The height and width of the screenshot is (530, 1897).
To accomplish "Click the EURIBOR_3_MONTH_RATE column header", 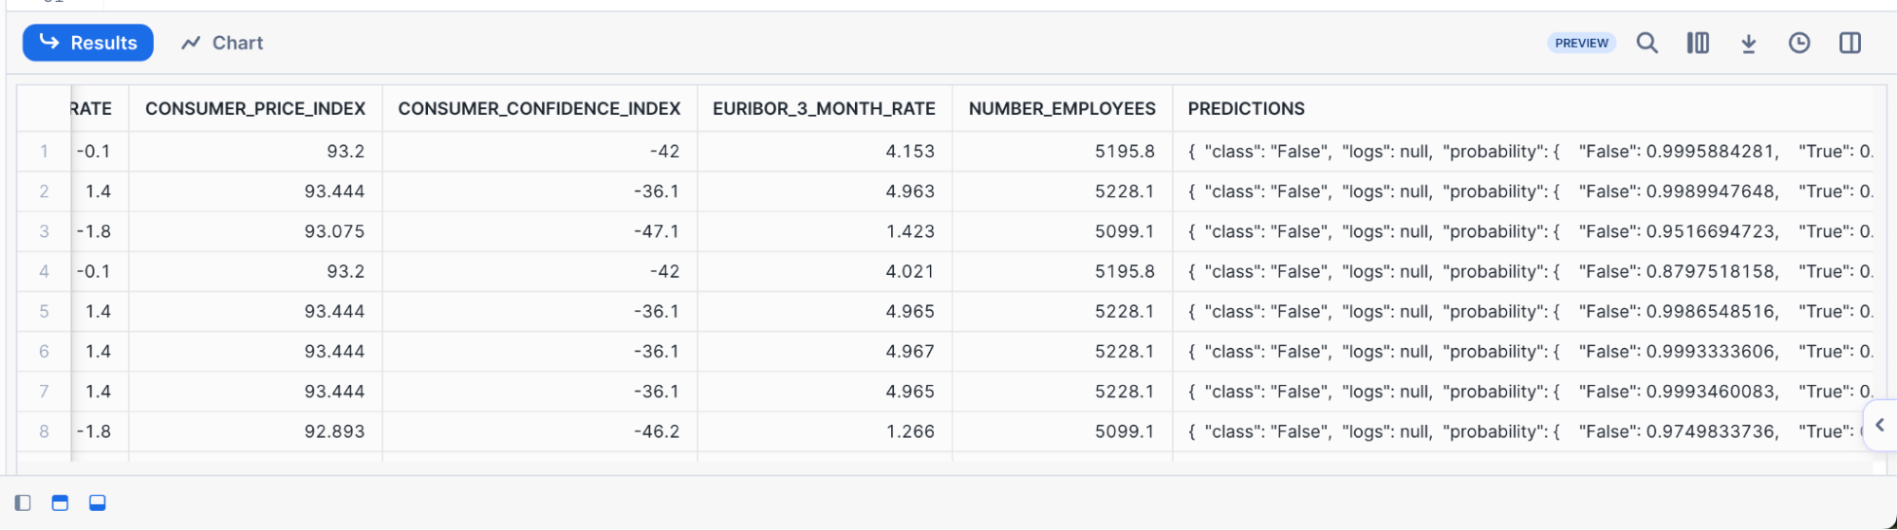I will (x=824, y=108).
